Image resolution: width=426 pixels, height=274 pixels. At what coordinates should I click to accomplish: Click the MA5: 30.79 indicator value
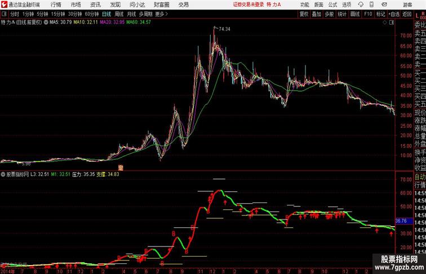click(x=61, y=23)
